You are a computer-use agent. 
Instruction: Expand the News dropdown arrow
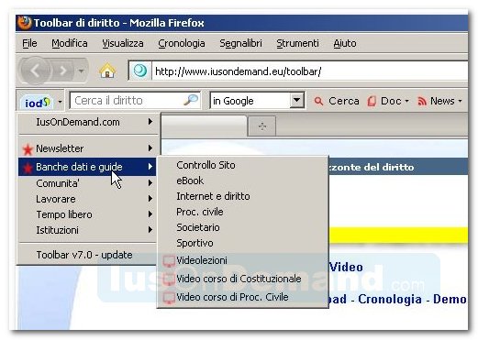460,101
